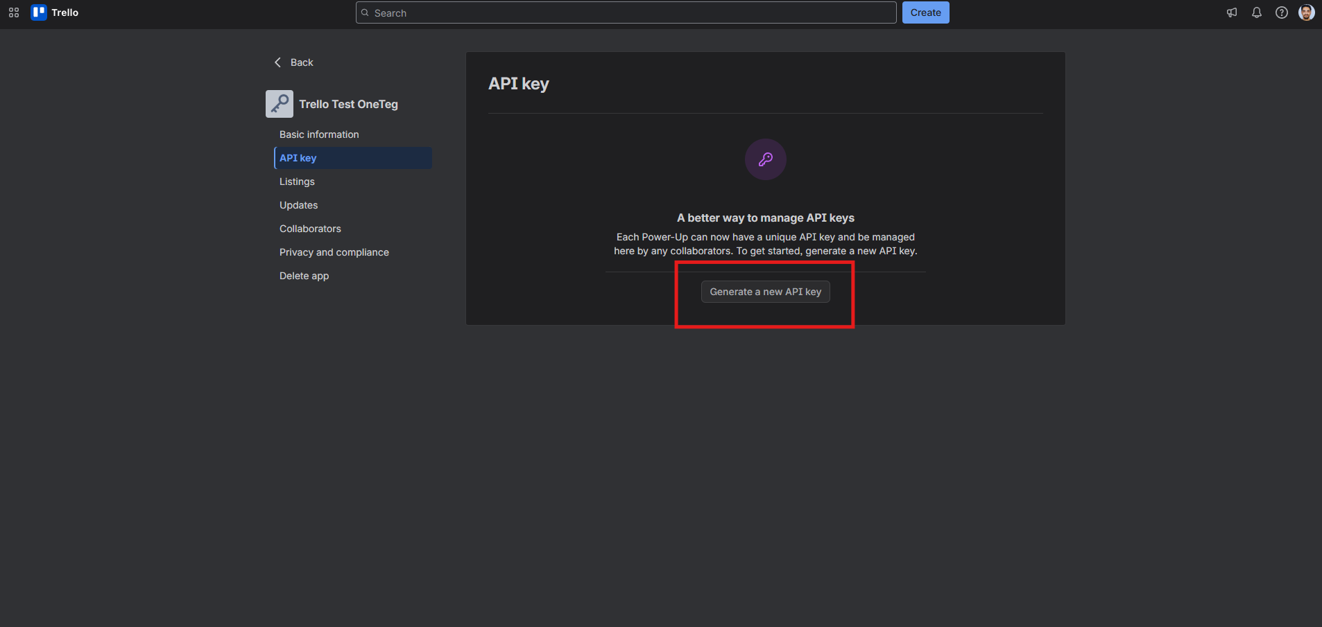Click the Trello Test OneTeg key icon

pos(280,104)
